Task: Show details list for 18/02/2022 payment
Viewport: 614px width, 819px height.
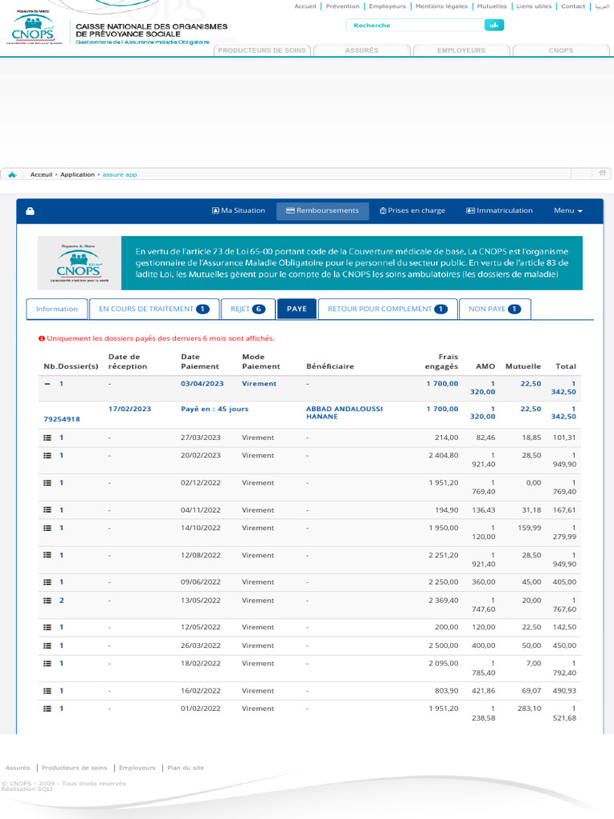Action: [x=47, y=663]
